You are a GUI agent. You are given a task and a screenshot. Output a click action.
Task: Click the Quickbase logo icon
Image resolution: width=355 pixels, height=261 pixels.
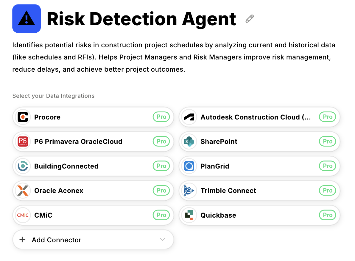pos(189,215)
